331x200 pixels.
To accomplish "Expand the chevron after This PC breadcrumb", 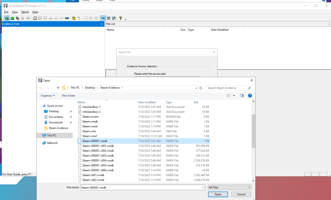I will pos(82,88).
